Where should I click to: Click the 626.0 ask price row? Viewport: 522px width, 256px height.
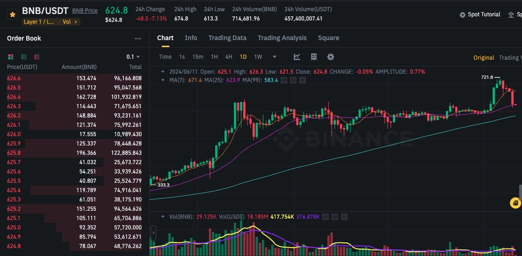(x=74, y=134)
